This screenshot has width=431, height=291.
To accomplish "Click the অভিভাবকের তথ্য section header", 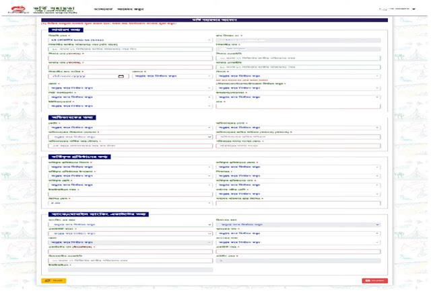I will point(75,117).
